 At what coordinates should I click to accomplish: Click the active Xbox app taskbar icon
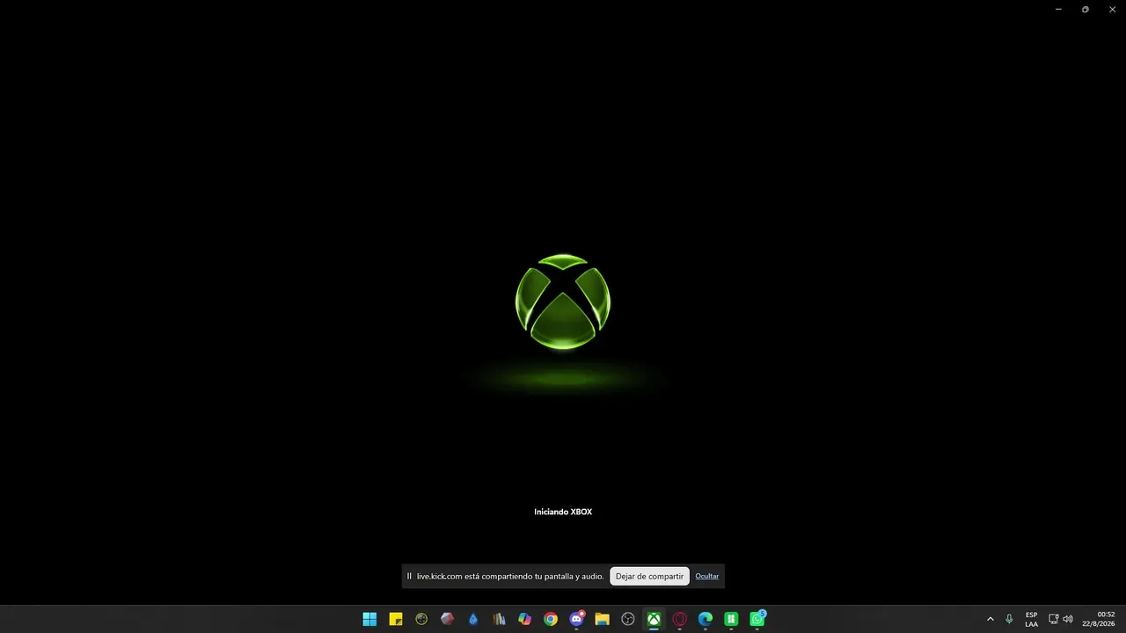(x=654, y=619)
